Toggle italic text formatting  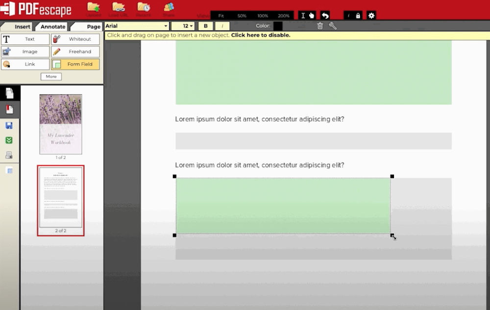point(222,26)
